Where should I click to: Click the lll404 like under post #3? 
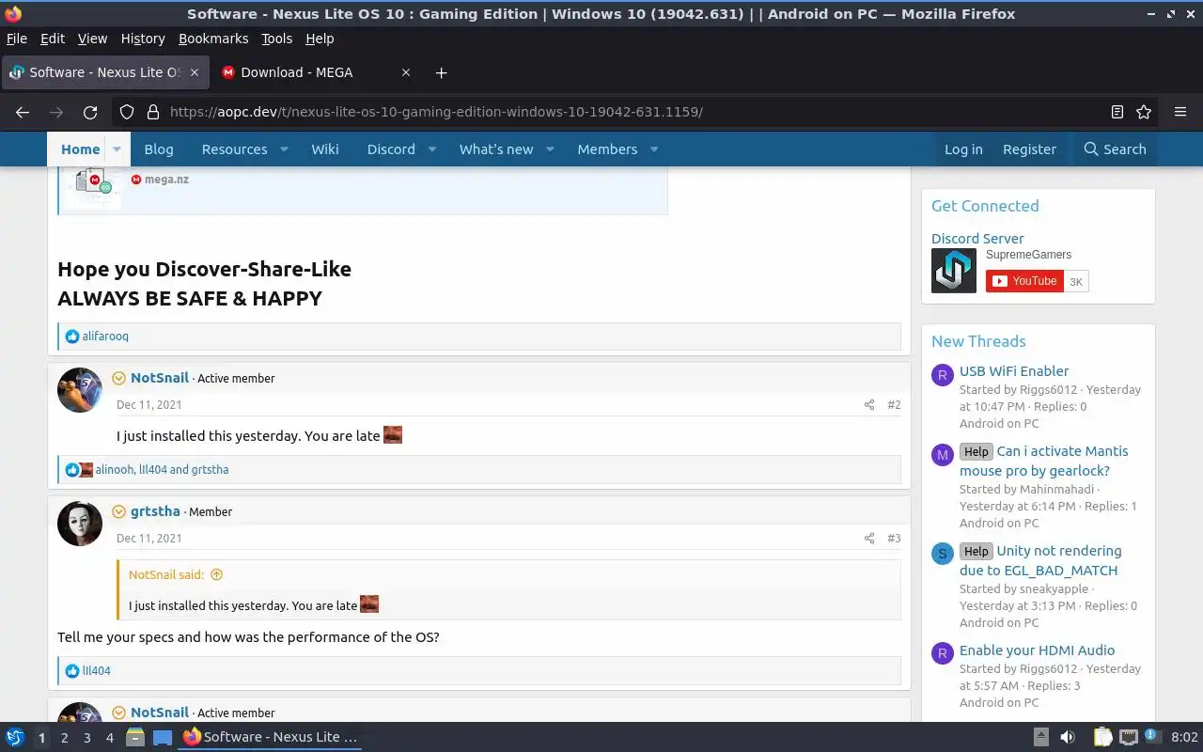coord(96,671)
